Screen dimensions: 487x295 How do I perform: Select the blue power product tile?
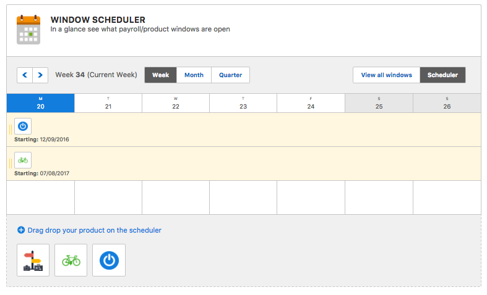[109, 260]
